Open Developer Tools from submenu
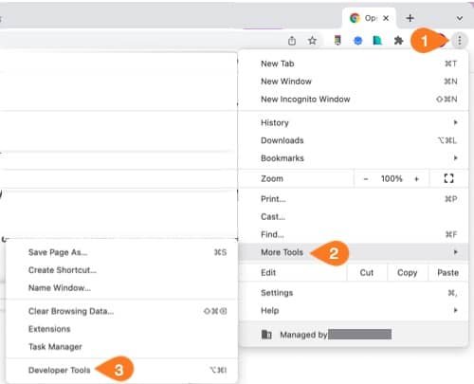 point(121,370)
